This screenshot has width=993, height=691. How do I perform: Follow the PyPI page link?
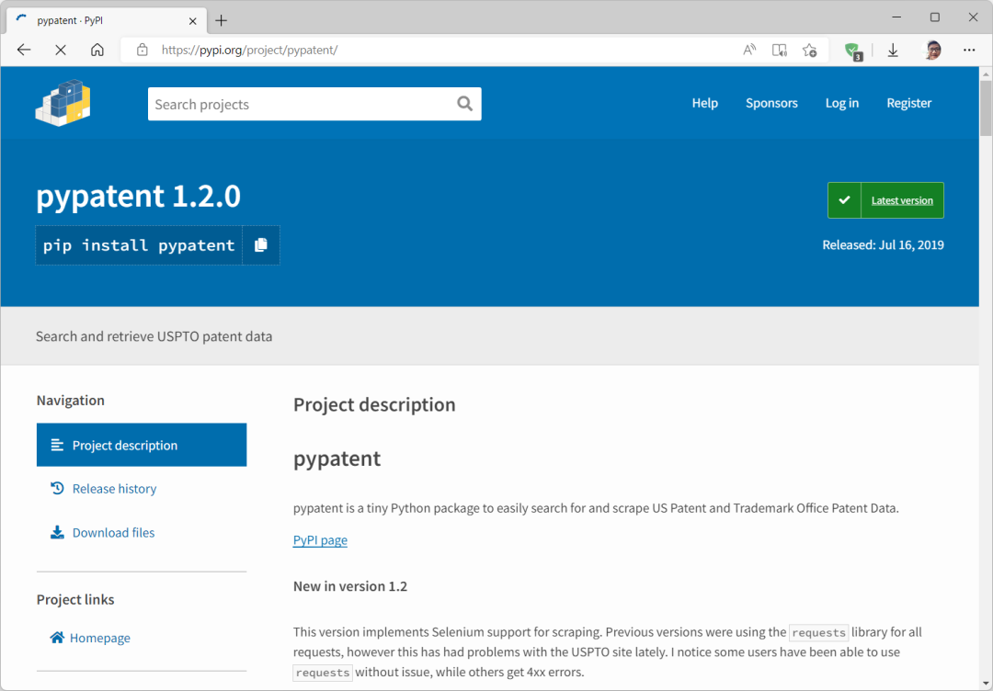(x=320, y=540)
